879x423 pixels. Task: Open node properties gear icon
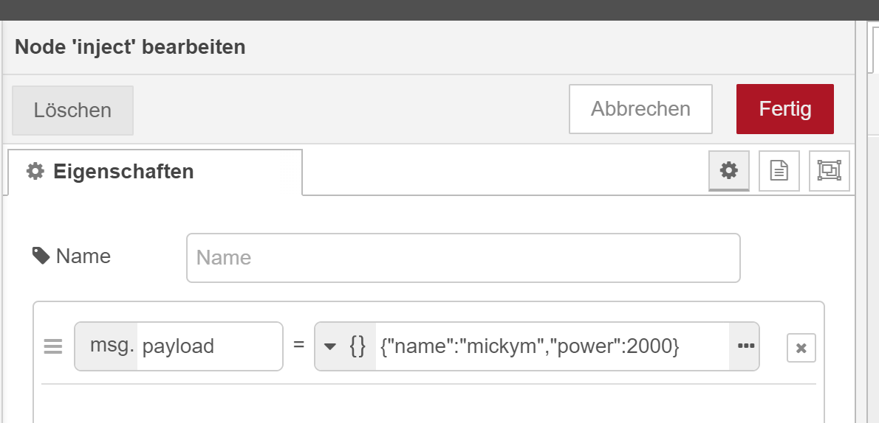click(729, 171)
